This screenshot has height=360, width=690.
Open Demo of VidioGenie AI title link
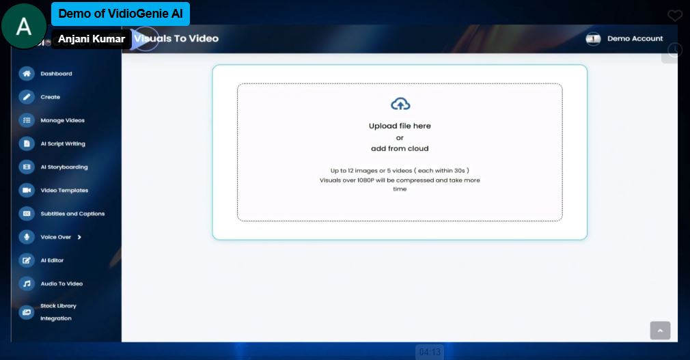pyautogui.click(x=120, y=14)
